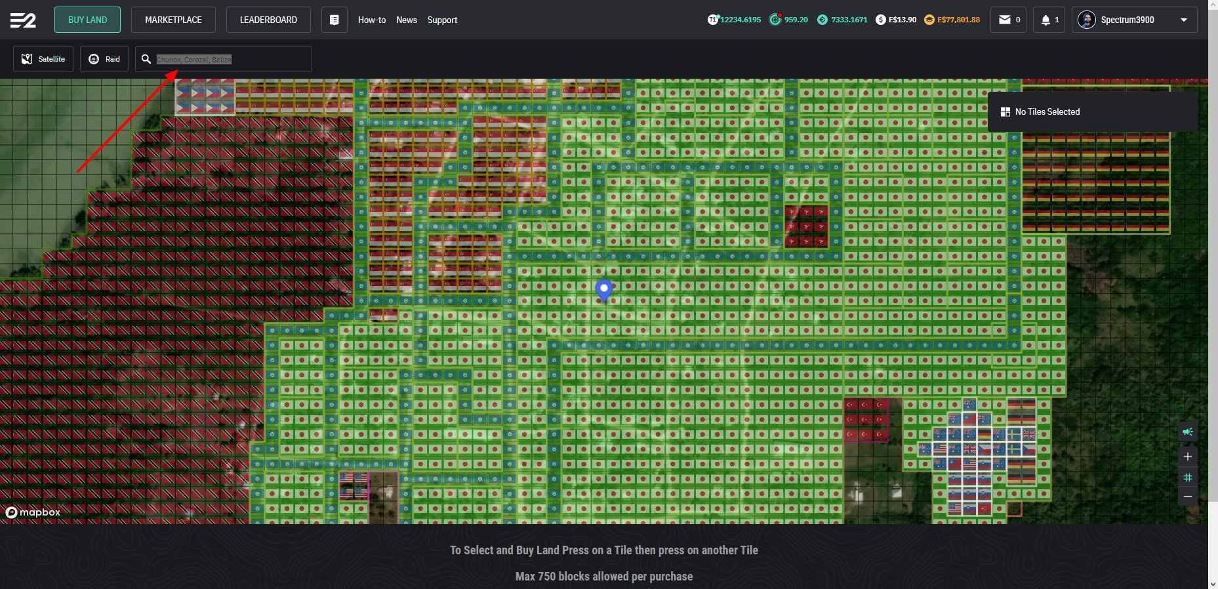Zoom out with the minus button
This screenshot has width=1218, height=589.
tap(1187, 497)
